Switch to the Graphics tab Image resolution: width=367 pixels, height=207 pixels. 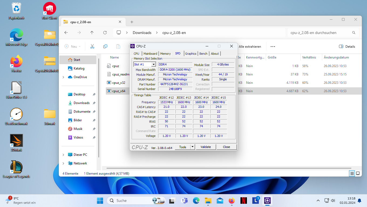click(x=191, y=54)
